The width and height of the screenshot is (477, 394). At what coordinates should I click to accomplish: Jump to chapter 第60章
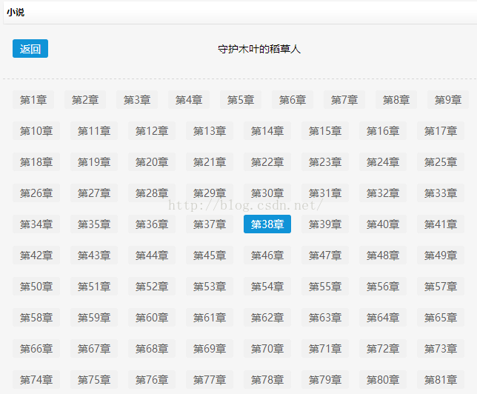152,317
